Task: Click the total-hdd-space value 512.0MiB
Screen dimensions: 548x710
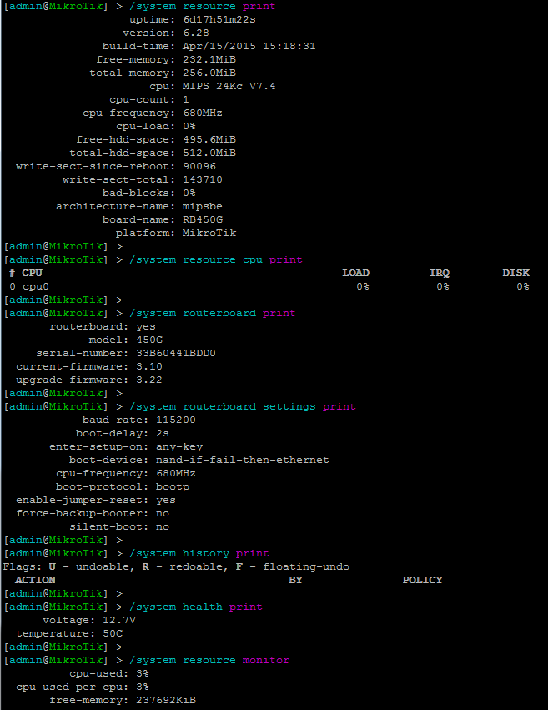Action: coord(209,153)
